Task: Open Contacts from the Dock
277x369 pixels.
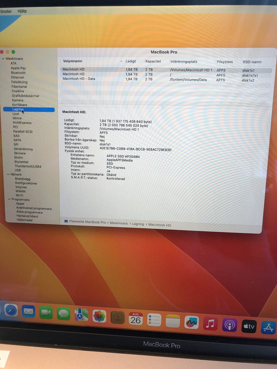Action: point(117,317)
